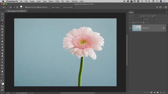Click the Search icon in options bar
168x94 pixels.
[x=157, y=7]
